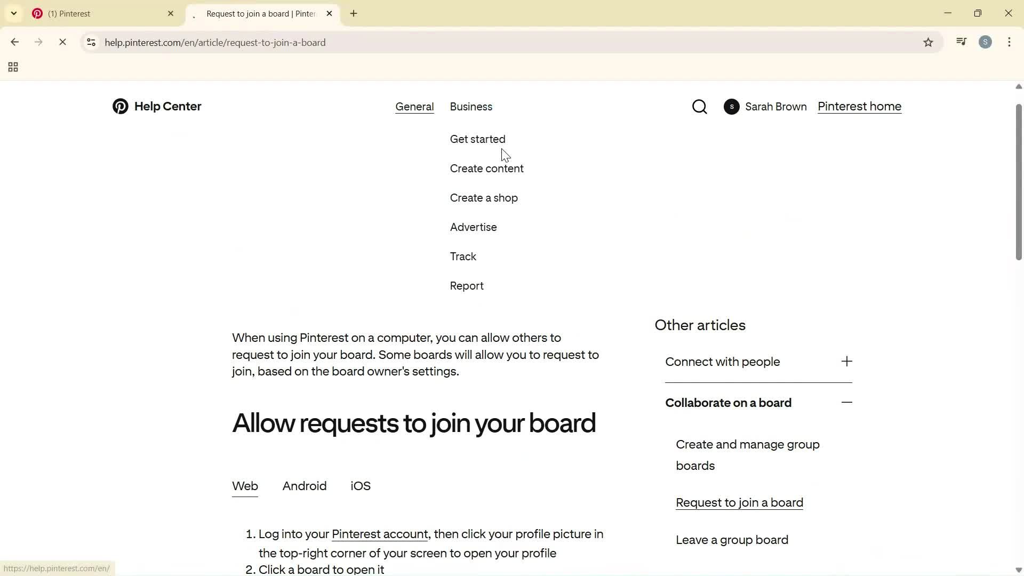Open the Leave a group board article

coord(732,540)
